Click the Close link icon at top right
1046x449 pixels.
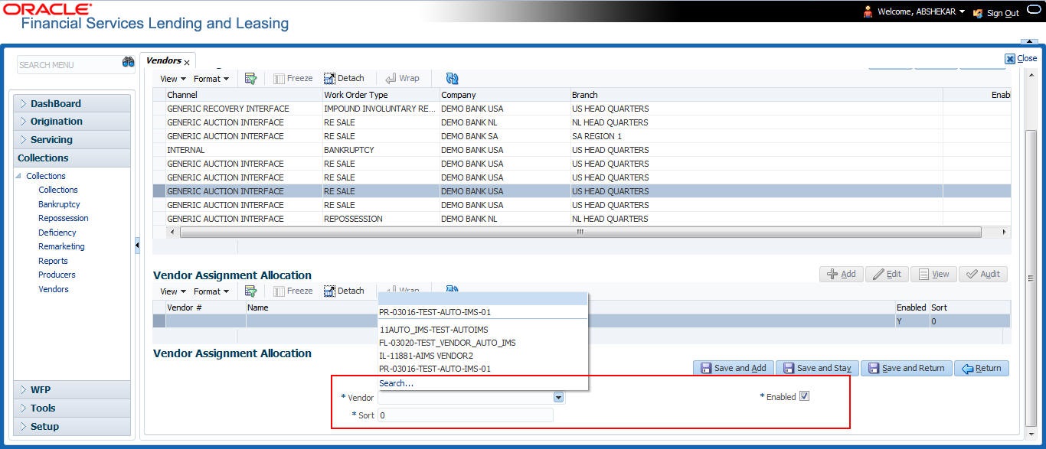point(1010,59)
